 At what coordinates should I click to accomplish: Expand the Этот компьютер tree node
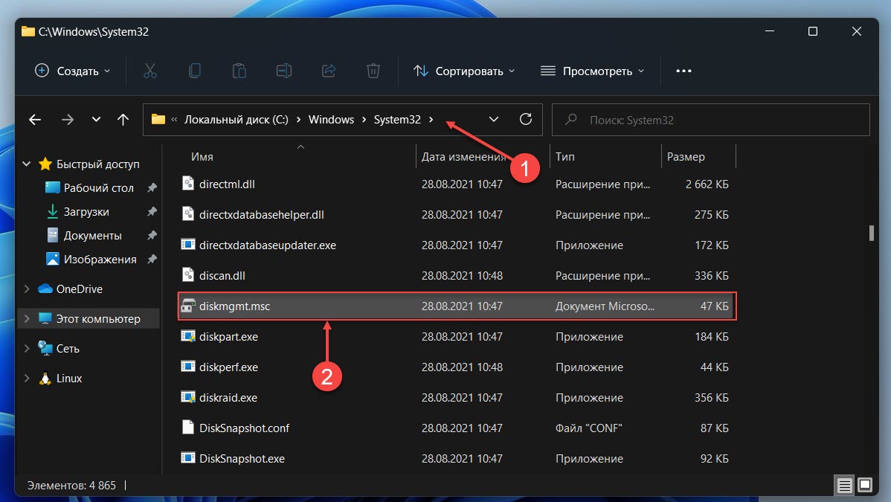26,318
